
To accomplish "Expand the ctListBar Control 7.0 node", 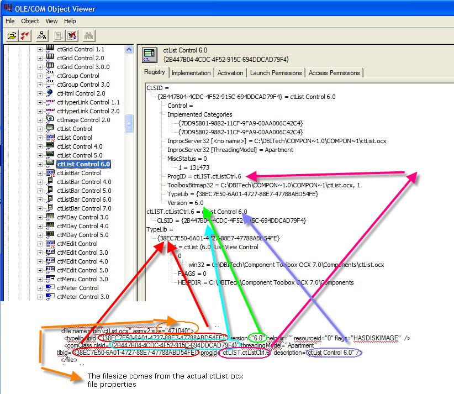I will pyautogui.click(x=40, y=208).
